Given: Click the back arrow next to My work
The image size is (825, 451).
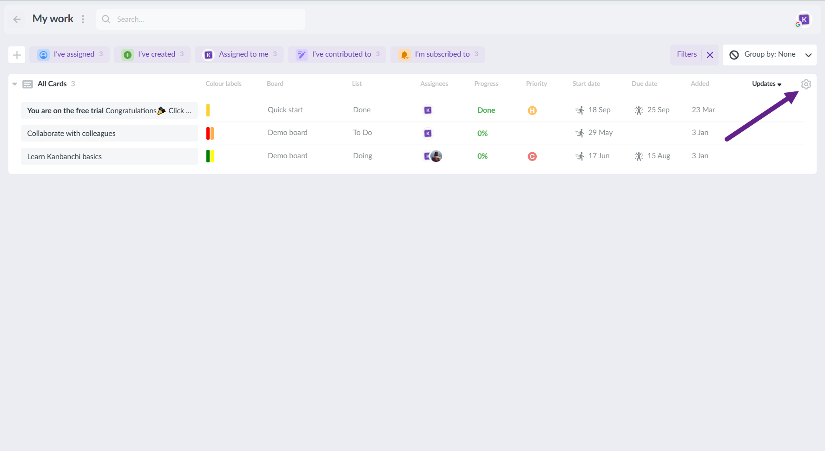Looking at the screenshot, I should [x=17, y=19].
